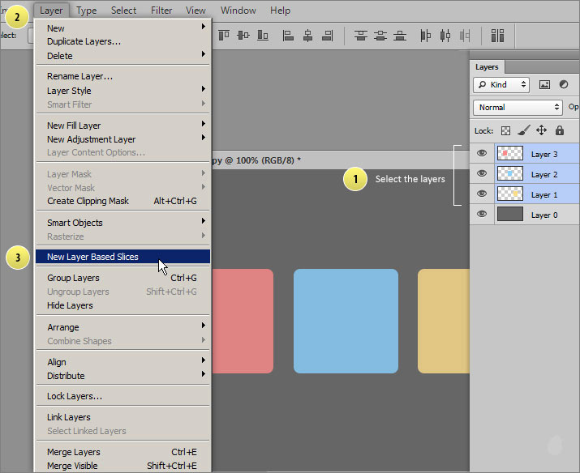Click the lock image pixels brush icon

pos(523,130)
